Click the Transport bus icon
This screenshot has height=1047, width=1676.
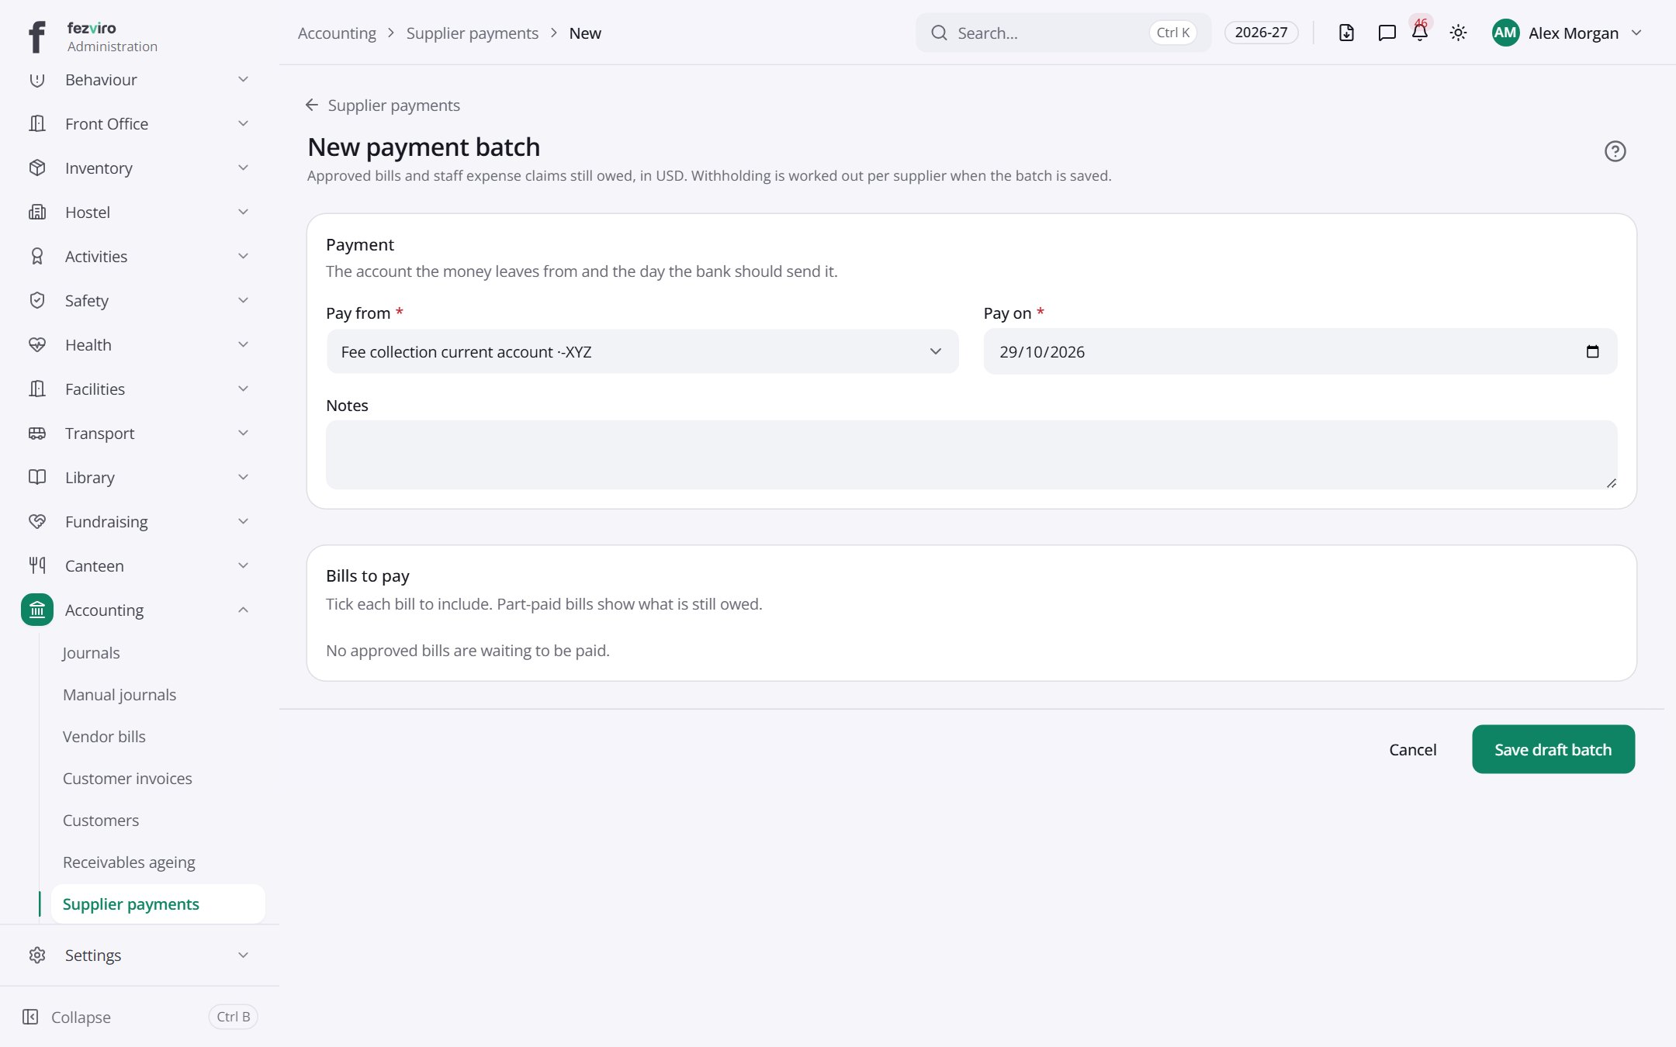click(37, 434)
